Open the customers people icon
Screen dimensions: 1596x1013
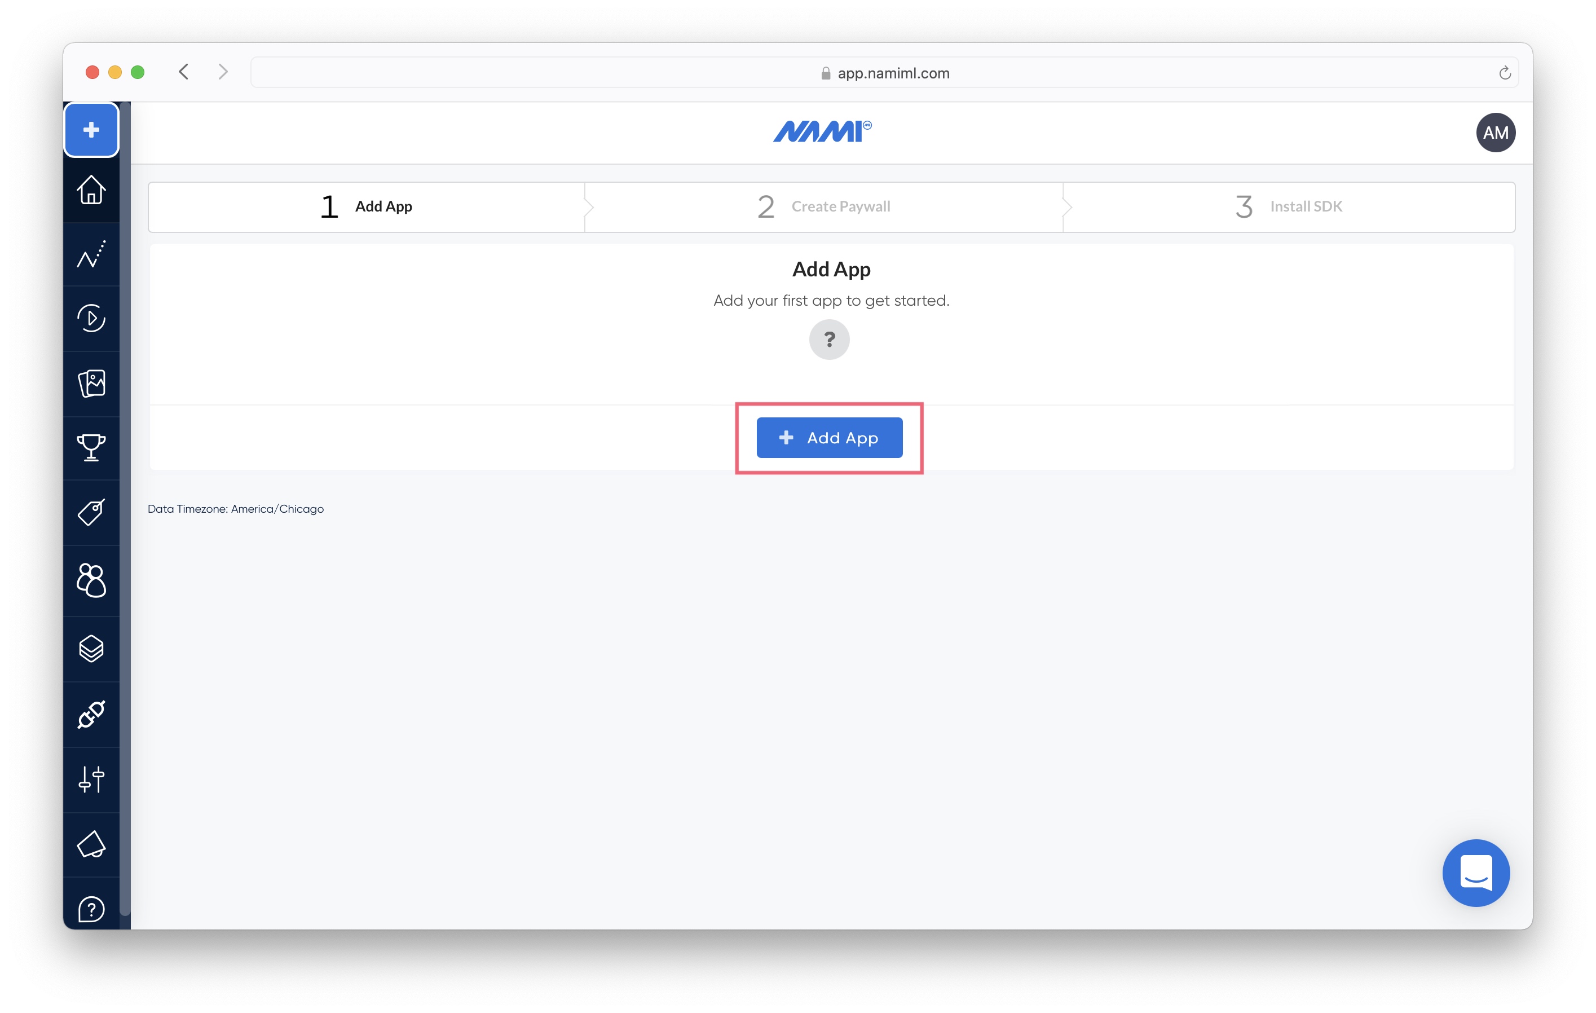point(91,581)
